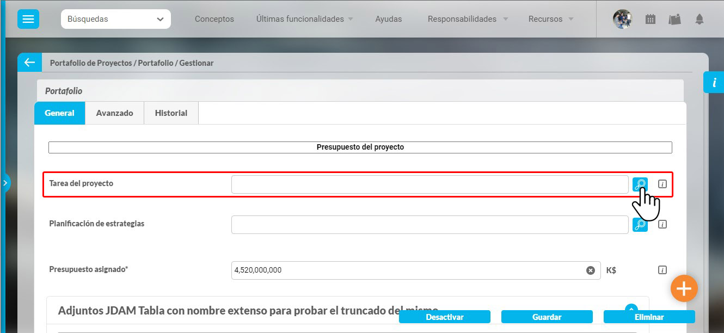Image resolution: width=724 pixels, height=333 pixels.
Task: Open the side information panel tab
Action: tap(714, 82)
